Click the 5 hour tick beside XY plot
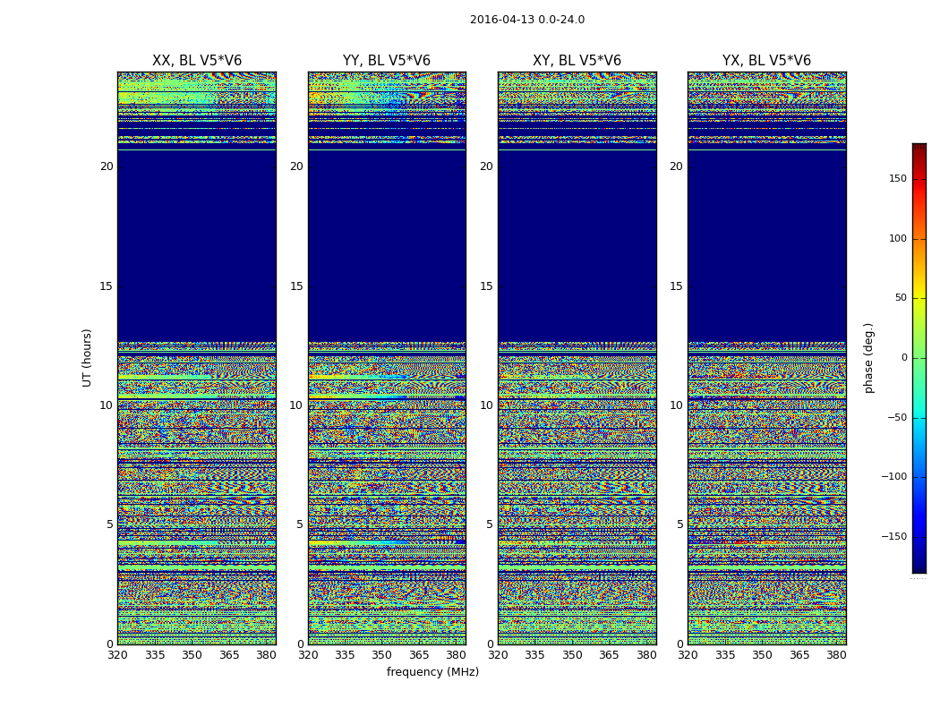 click(x=490, y=524)
